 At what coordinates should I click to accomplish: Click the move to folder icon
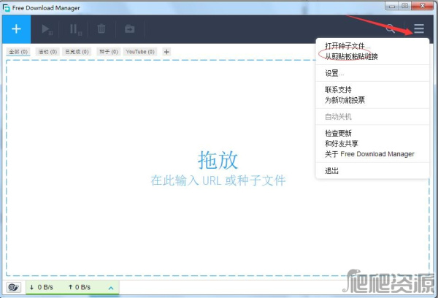pyautogui.click(x=130, y=29)
